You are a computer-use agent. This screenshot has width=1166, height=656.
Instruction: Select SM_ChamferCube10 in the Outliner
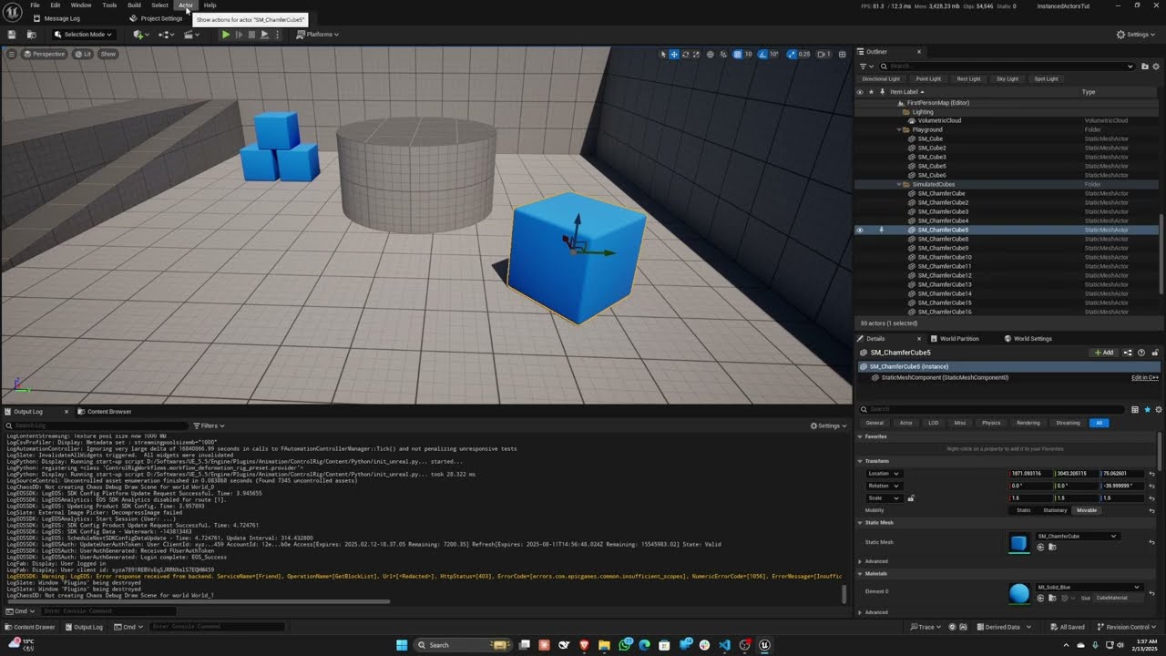[945, 257]
